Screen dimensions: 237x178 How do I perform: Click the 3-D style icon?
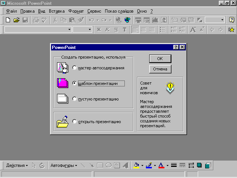click(x=208, y=165)
